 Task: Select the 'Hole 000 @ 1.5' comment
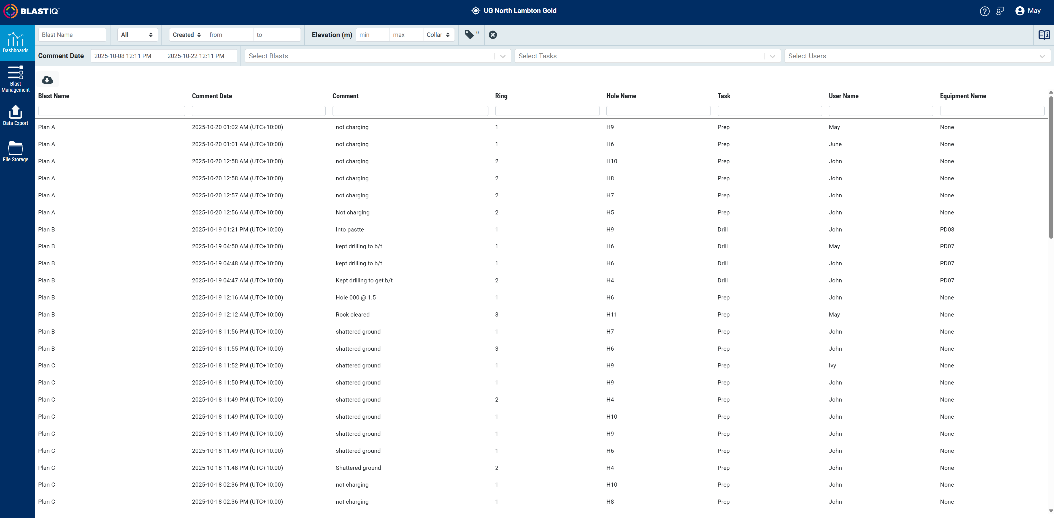coord(356,298)
